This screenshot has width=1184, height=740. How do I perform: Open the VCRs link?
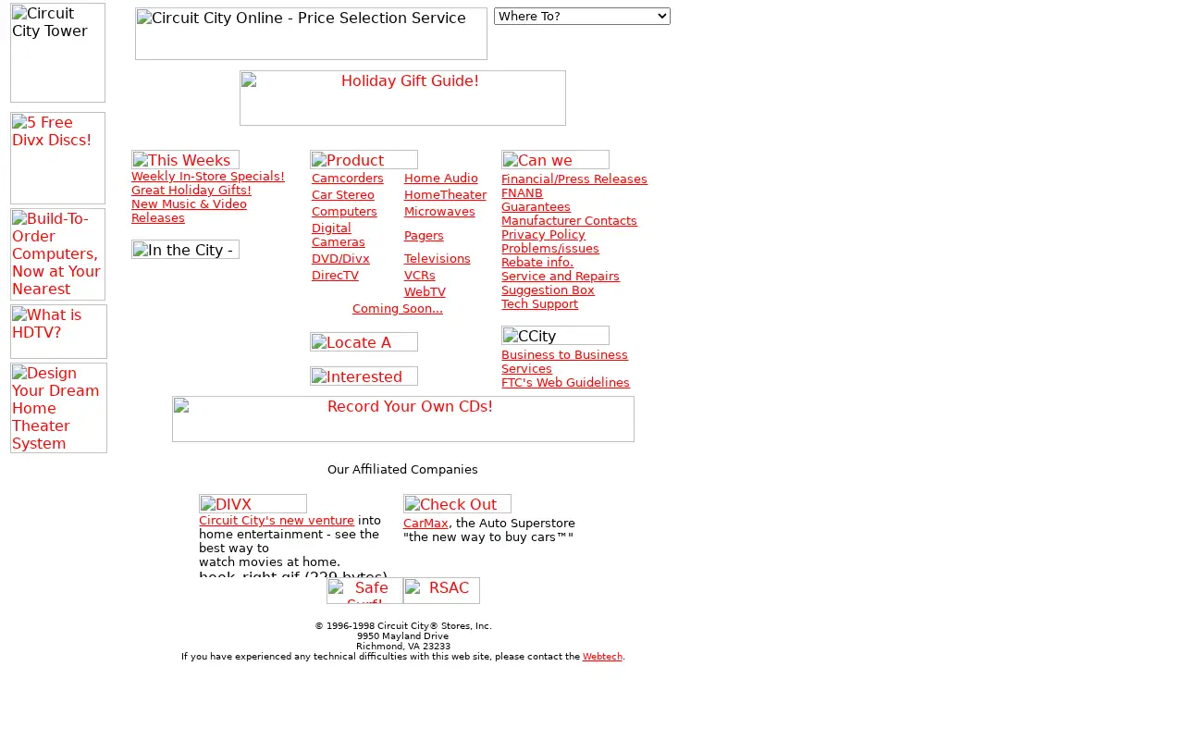click(420, 276)
